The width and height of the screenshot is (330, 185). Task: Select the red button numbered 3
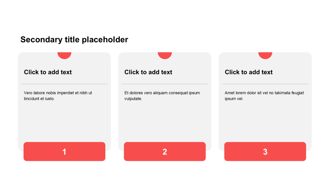point(265,152)
